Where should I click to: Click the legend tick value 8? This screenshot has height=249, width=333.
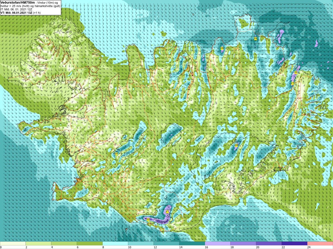click(x=103, y=247)
